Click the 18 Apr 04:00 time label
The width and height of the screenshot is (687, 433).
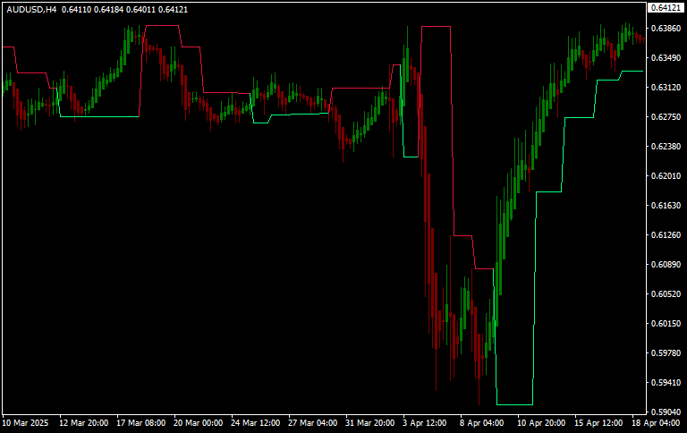point(657,423)
